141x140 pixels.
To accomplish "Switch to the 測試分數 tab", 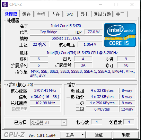I will 103,14.
